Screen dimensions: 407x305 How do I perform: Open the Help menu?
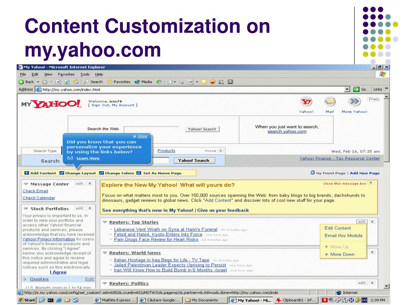tap(99, 74)
